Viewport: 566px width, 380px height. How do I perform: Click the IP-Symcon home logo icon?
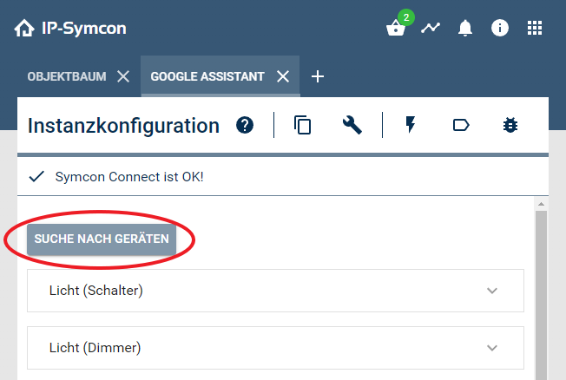(x=24, y=29)
